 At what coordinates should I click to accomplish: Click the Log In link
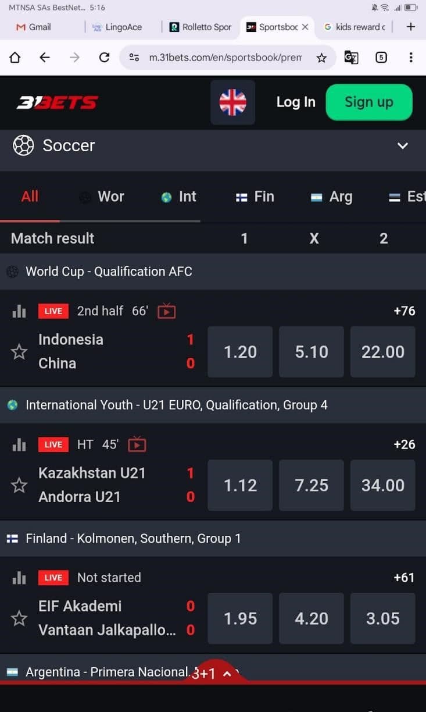(295, 102)
